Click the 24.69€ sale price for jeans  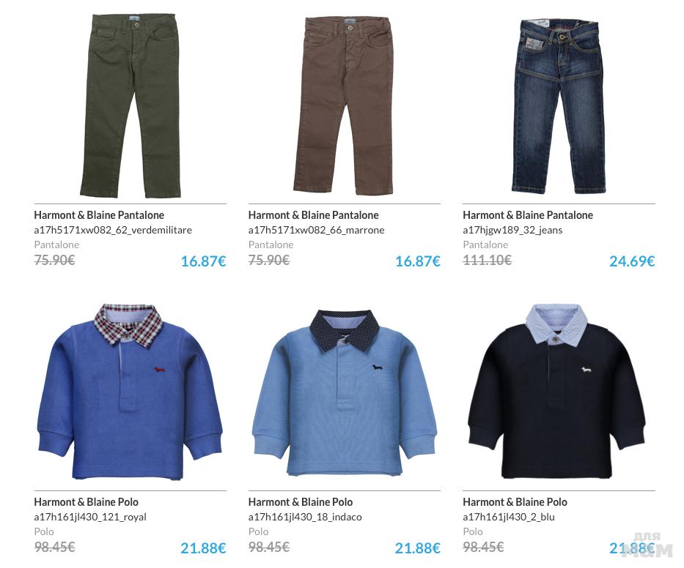point(632,261)
